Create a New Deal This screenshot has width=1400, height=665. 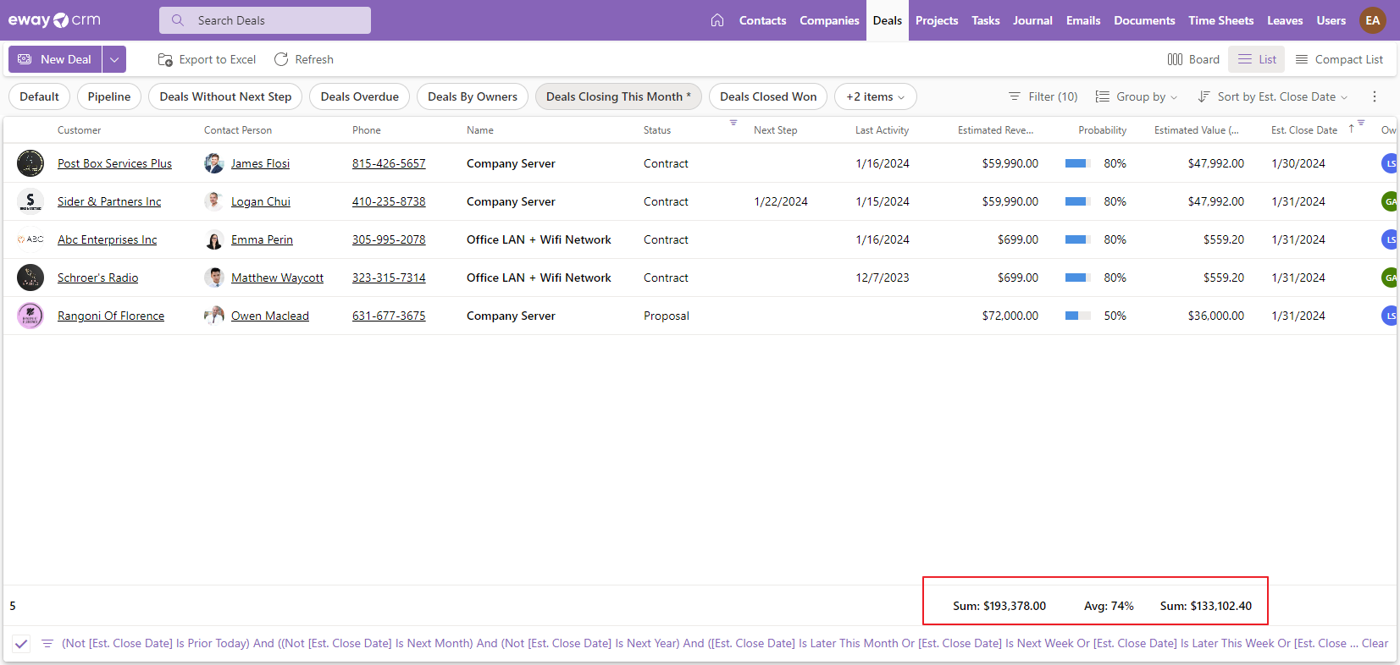55,59
